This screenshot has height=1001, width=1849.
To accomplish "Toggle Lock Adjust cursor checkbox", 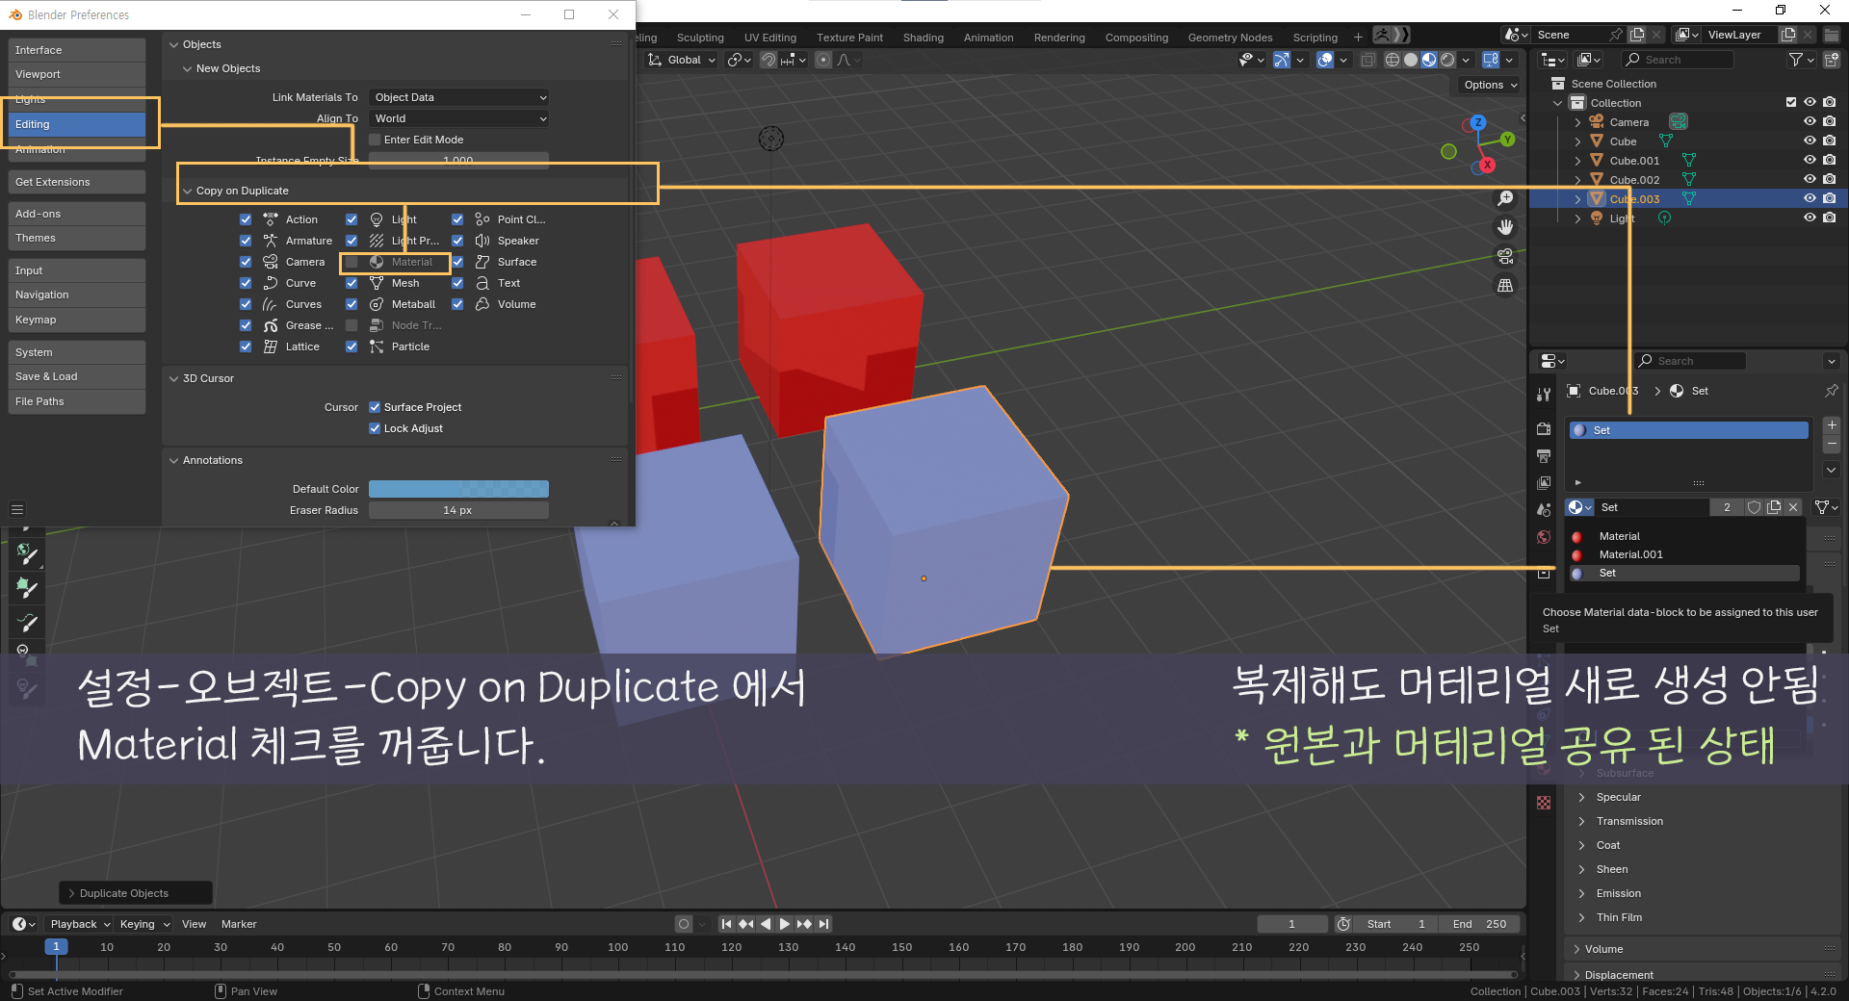I will click(x=375, y=428).
